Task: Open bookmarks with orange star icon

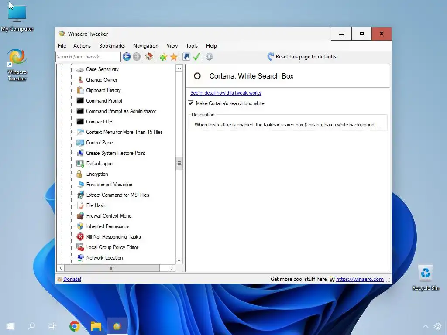Action: 174,57
